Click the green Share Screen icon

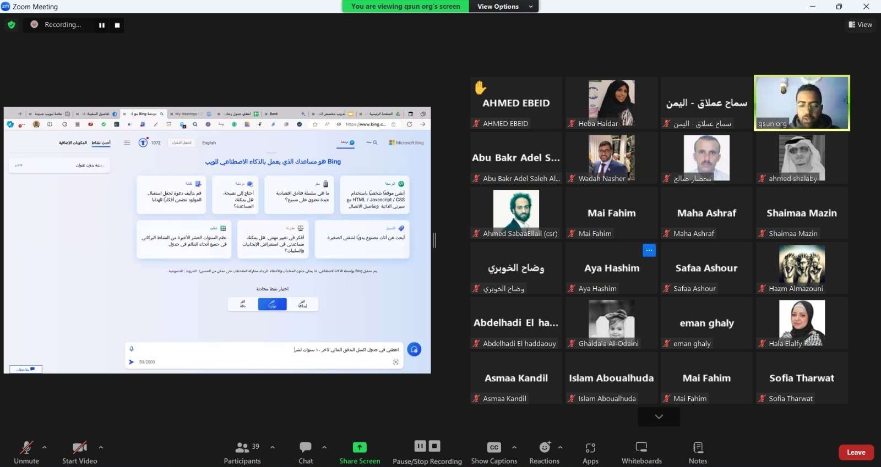point(360,447)
